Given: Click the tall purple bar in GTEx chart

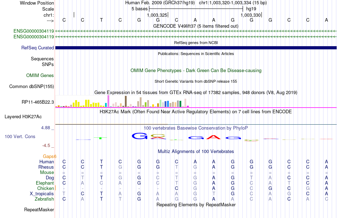Looking at the screenshot, I should click(108, 101).
